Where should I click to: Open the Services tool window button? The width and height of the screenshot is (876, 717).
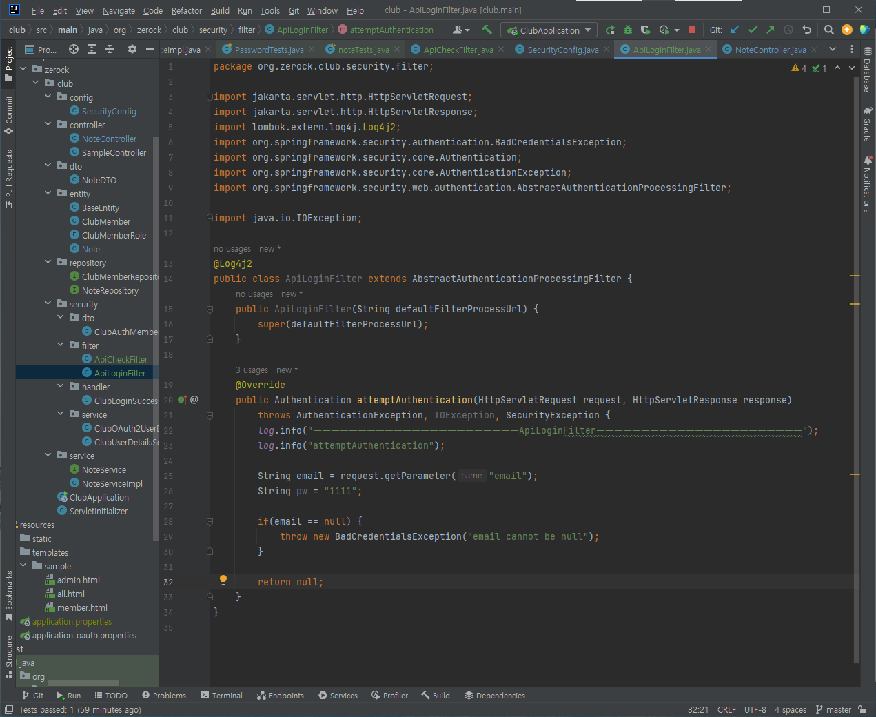338,696
